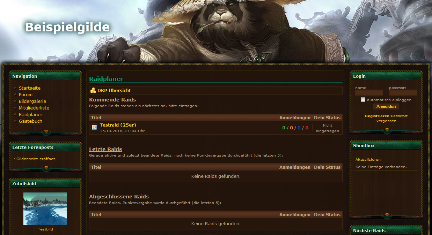Image resolution: width=432 pixels, height=235 pixels.
Task: Click the Anmelden login button
Action: pos(386,106)
